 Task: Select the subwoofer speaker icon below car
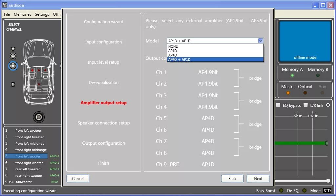[39, 117]
